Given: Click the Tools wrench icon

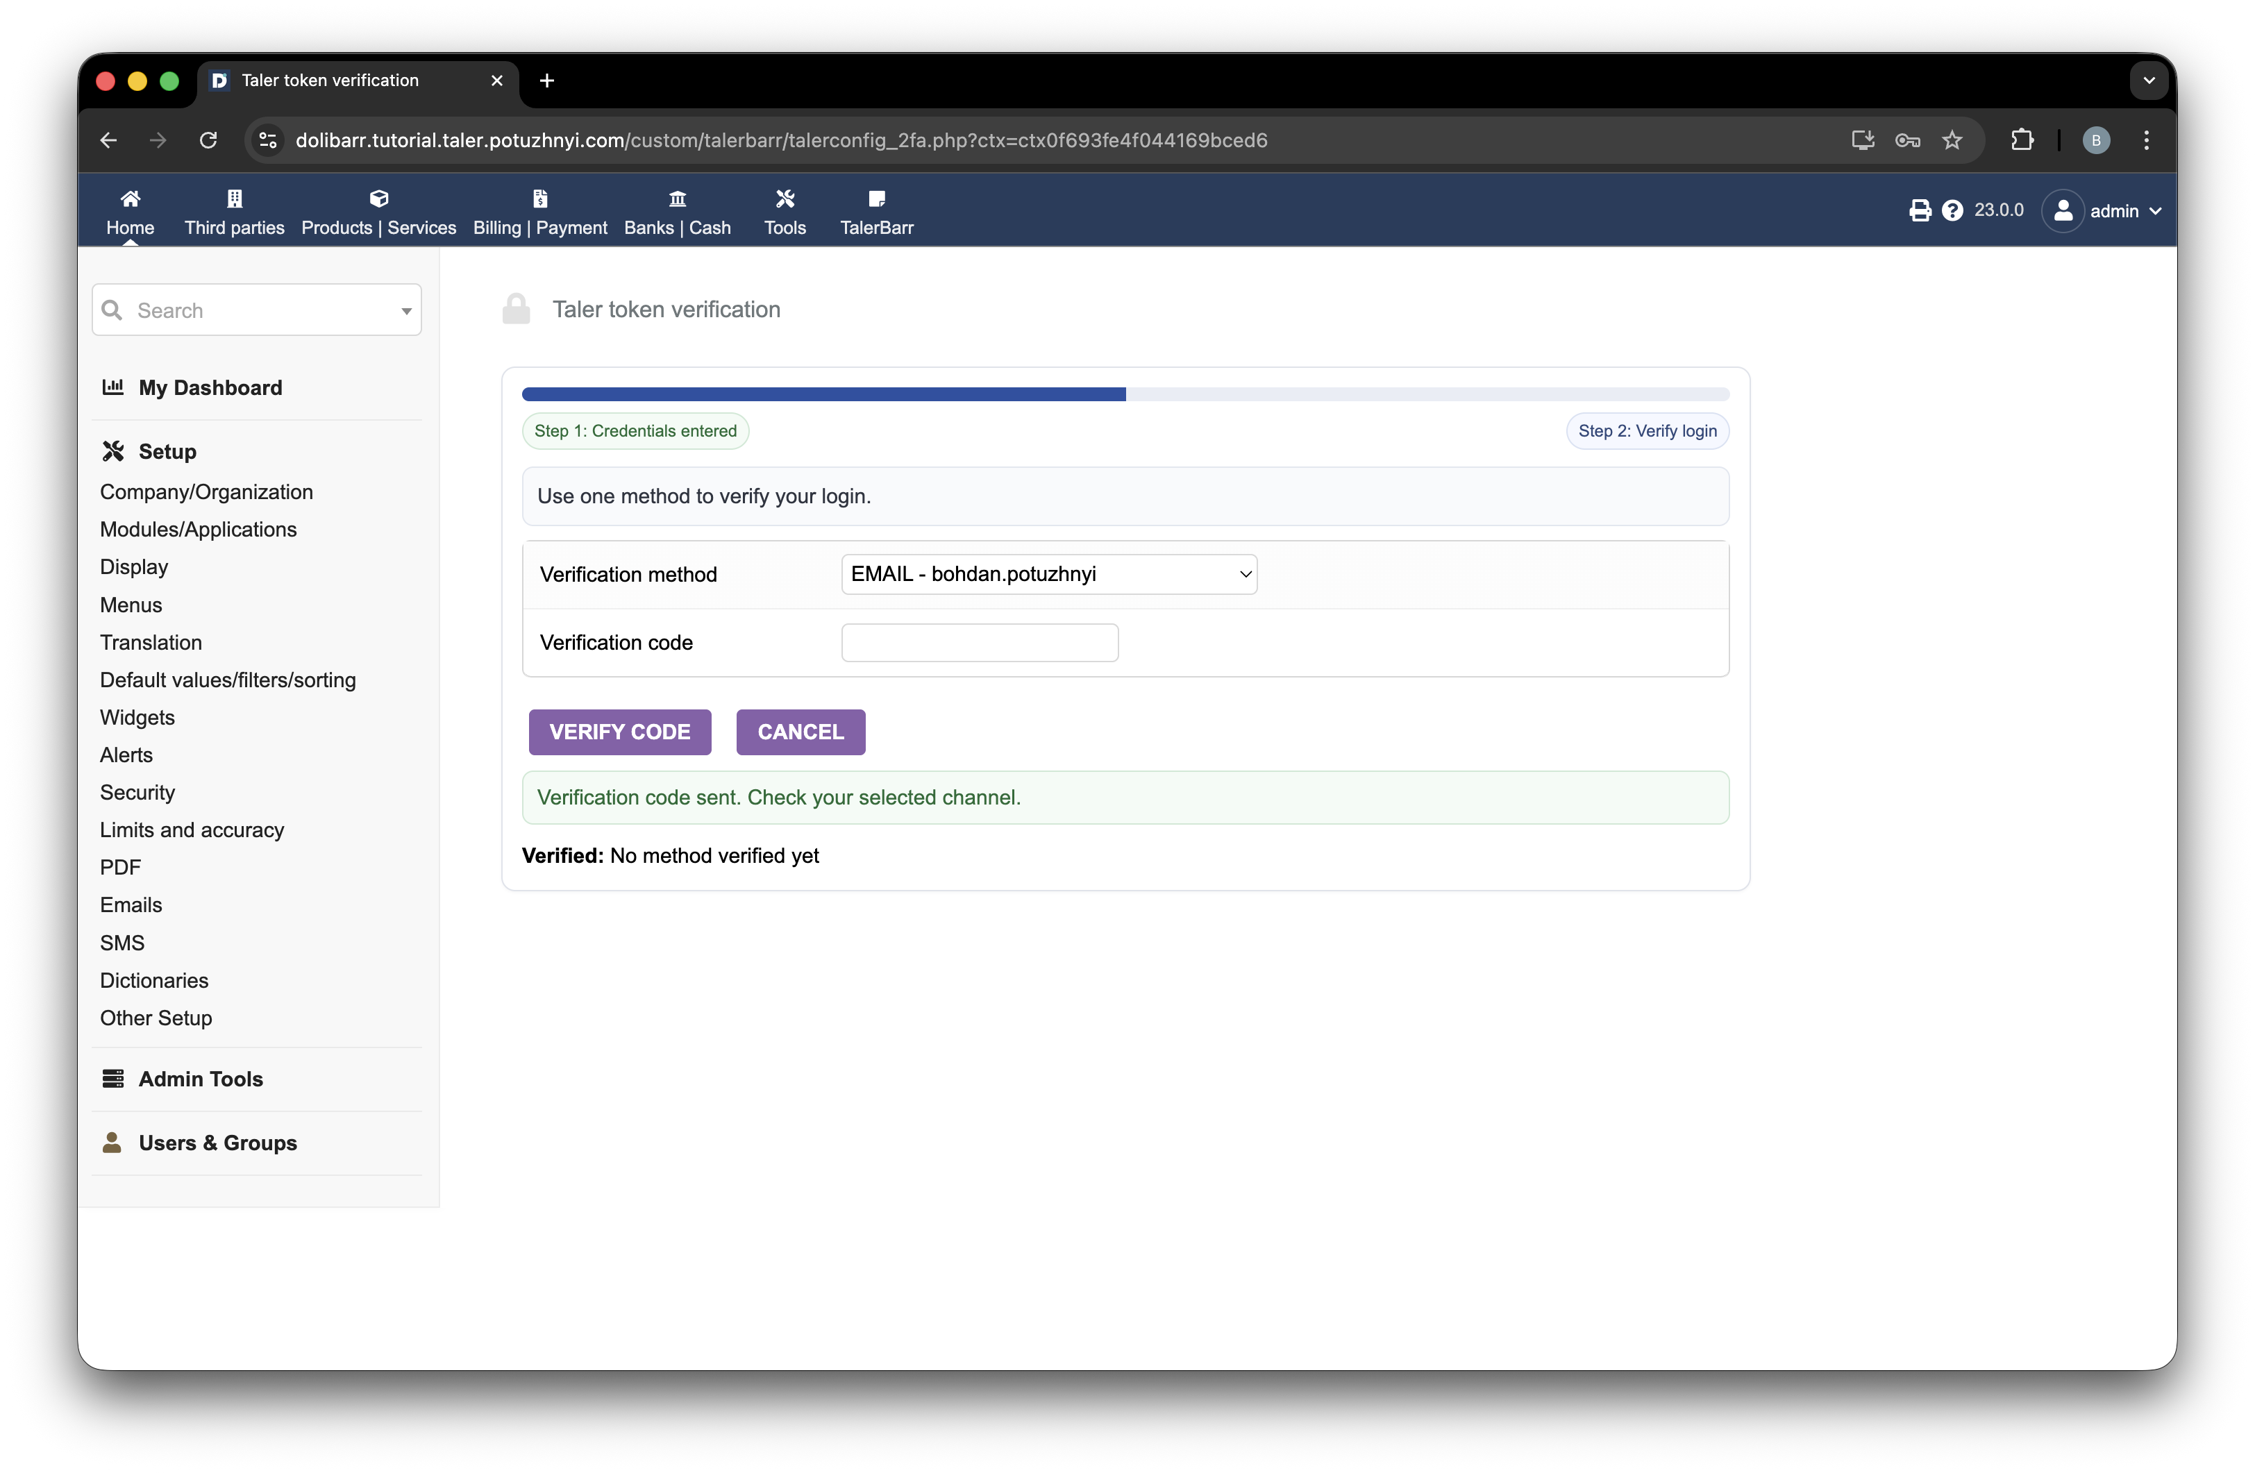Looking at the screenshot, I should [x=785, y=198].
